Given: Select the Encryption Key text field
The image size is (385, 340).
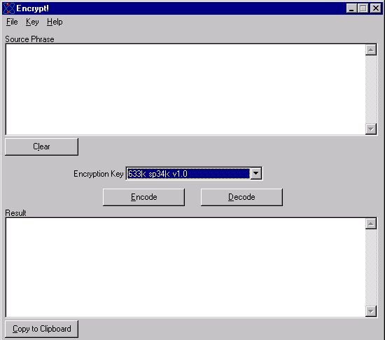Looking at the screenshot, I should point(188,174).
